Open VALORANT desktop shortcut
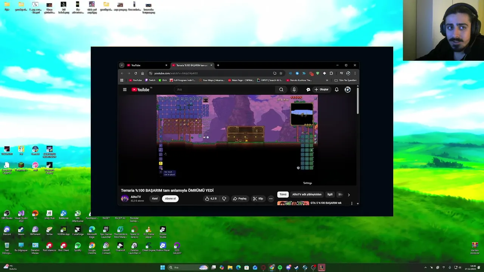The height and width of the screenshot is (272, 484). coord(7,151)
